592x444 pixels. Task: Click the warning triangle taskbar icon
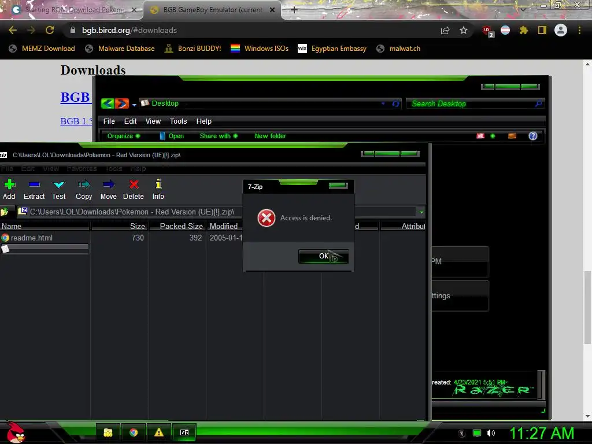pyautogui.click(x=158, y=432)
